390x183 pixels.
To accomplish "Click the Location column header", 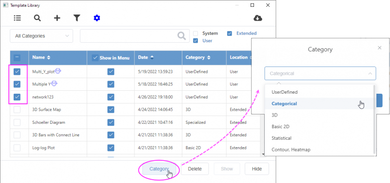I will 238,57.
